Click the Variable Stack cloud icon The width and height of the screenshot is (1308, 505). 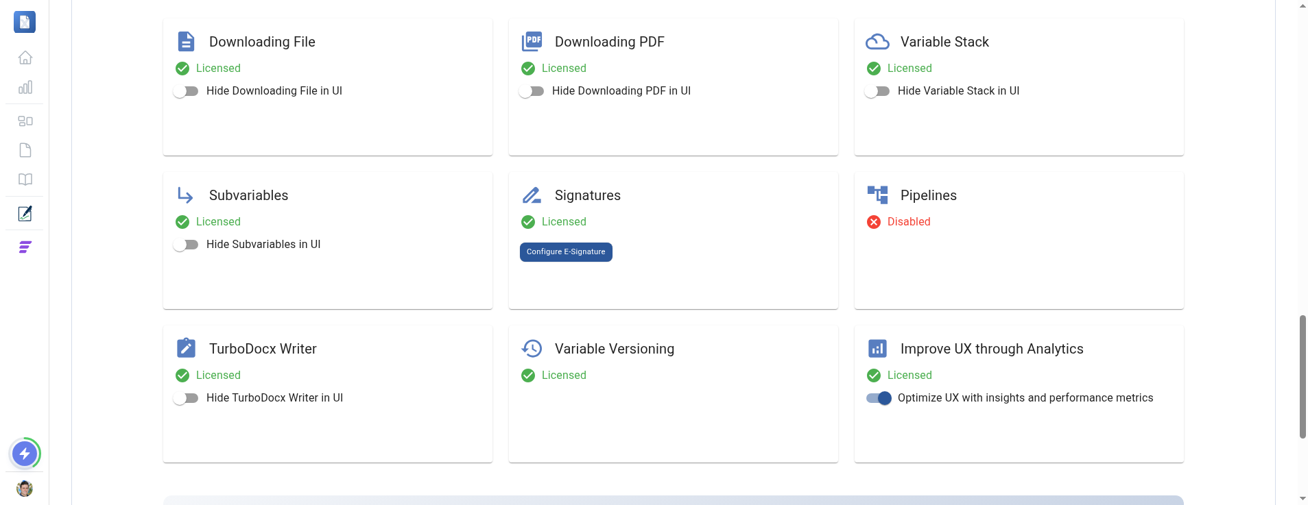(x=877, y=42)
